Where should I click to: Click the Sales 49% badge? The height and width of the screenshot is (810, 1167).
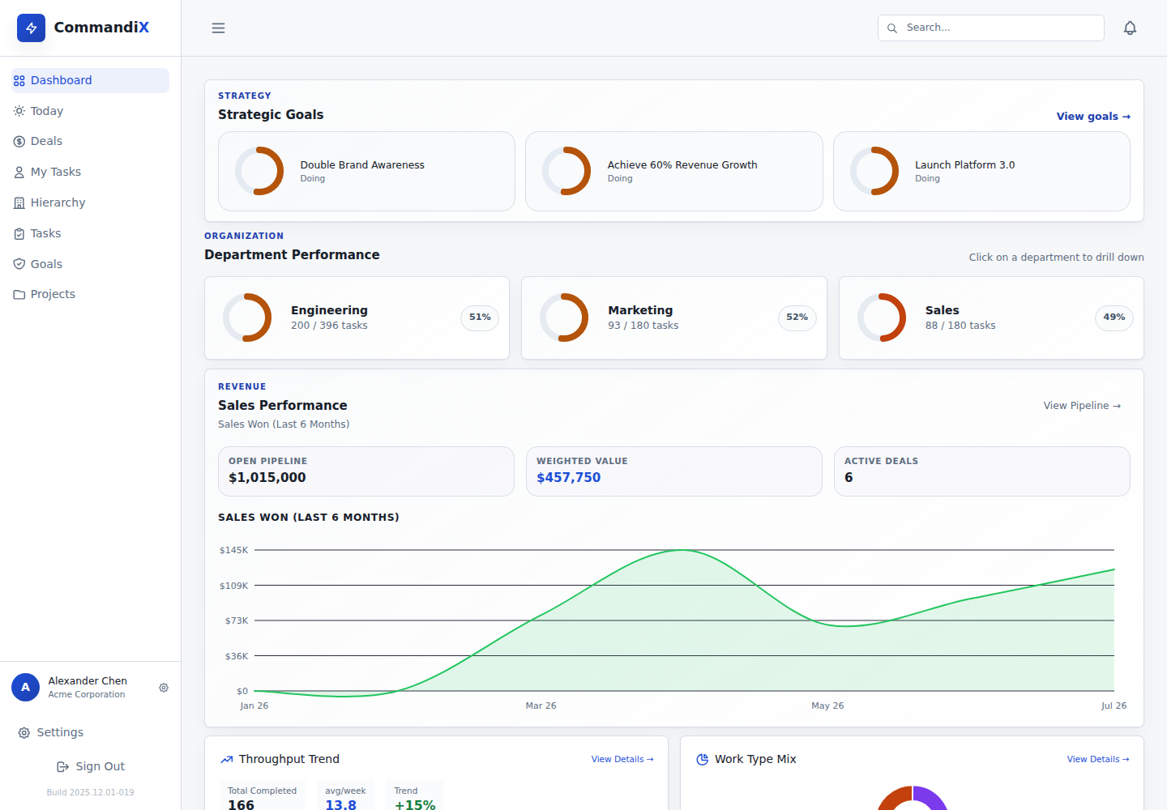pos(1114,318)
